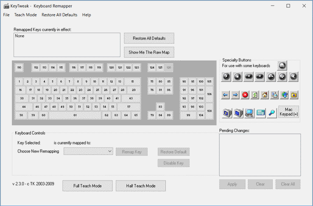The width and height of the screenshot is (313, 206).
Task: Select the browser Back arrow button
Action: coord(225,95)
